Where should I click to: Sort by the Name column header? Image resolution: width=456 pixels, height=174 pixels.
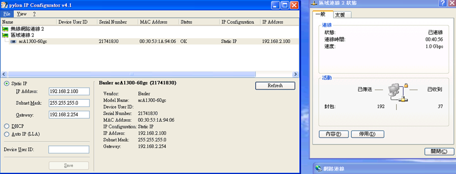point(29,22)
